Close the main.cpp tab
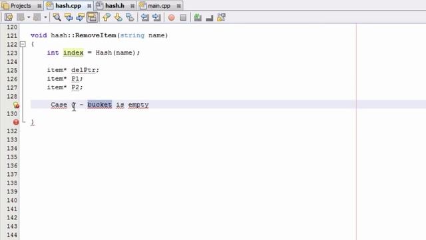The image size is (426, 240). coord(178,6)
